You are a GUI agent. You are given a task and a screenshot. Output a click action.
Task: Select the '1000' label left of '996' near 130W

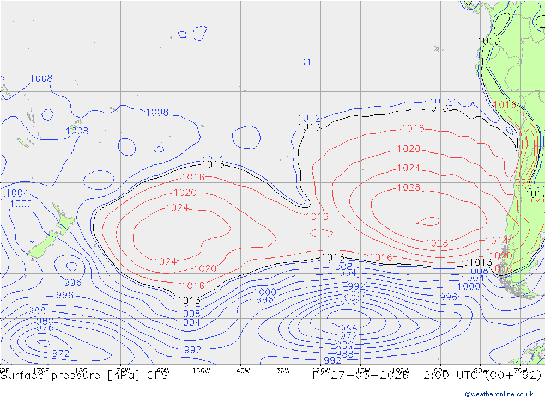265,292
